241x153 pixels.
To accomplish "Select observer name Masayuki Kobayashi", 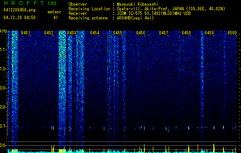I will [x=138, y=4].
